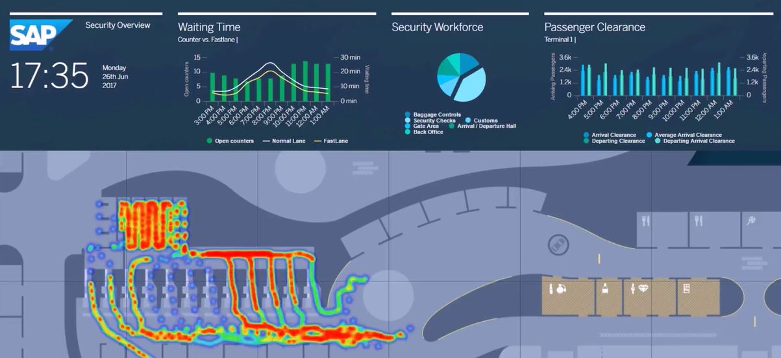Select the Security Workforce panel title
781x358 pixels.
437,27
